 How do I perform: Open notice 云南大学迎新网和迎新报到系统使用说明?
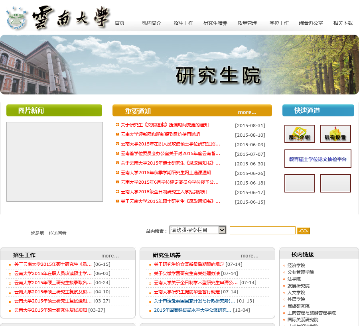coord(160,134)
